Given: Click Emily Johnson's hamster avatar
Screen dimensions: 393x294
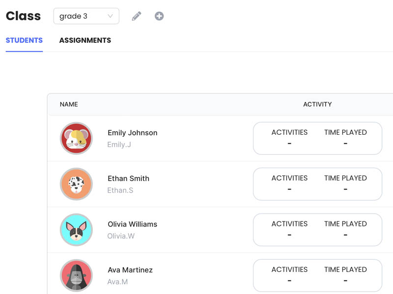Looking at the screenshot, I should 77,138.
